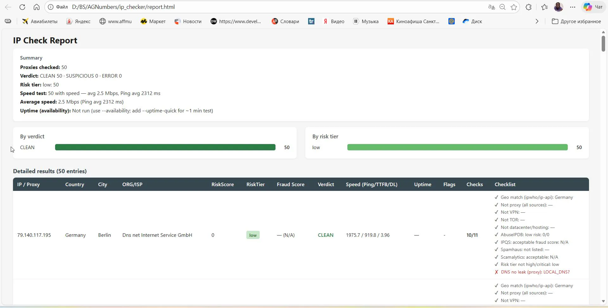Click the low risk tier badge

(x=253, y=235)
